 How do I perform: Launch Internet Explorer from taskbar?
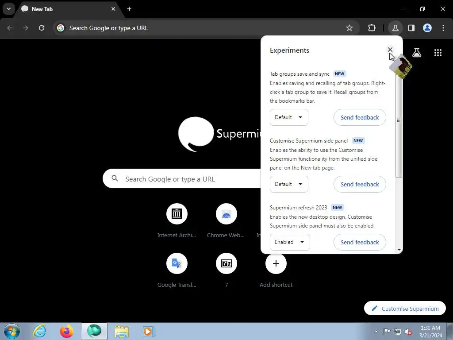pos(39,332)
